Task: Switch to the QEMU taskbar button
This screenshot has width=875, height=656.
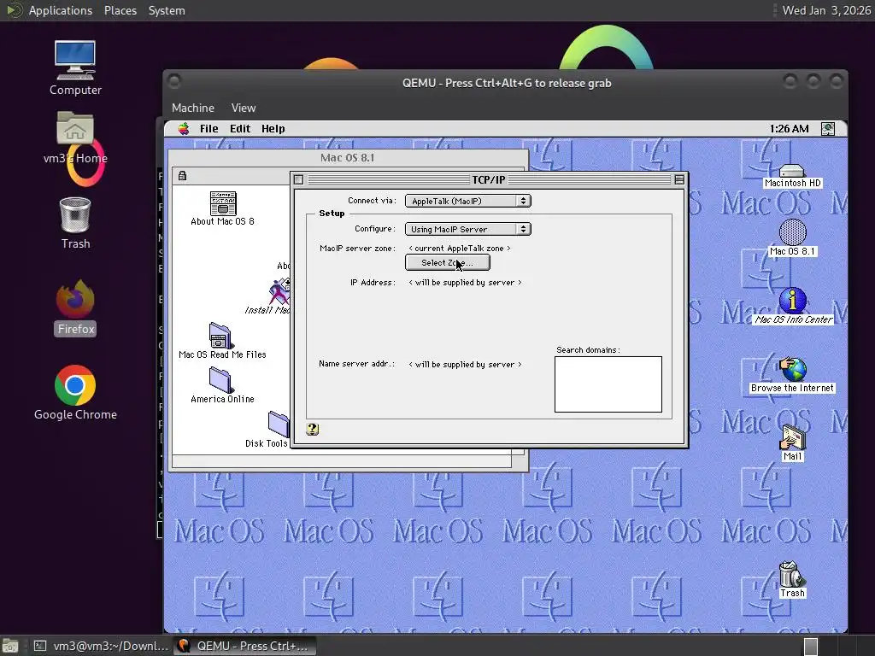Action: [245, 646]
